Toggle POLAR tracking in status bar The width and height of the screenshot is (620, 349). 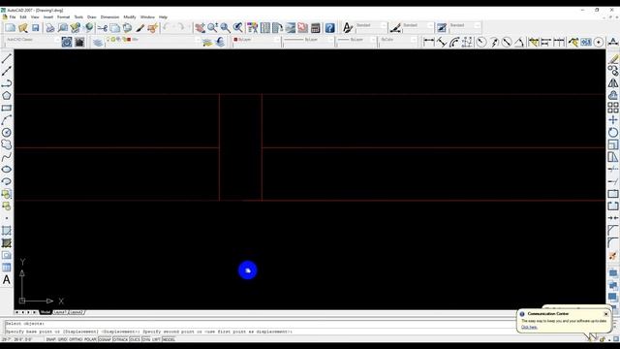(90, 339)
